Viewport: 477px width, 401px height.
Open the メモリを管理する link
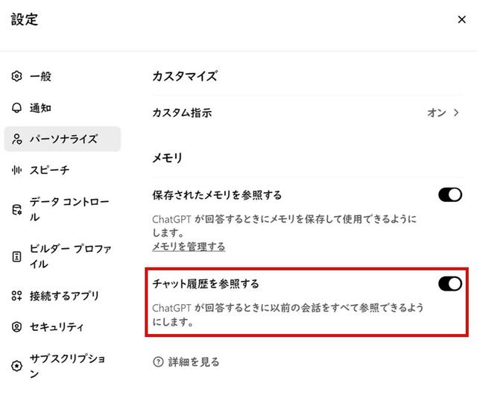[189, 247]
